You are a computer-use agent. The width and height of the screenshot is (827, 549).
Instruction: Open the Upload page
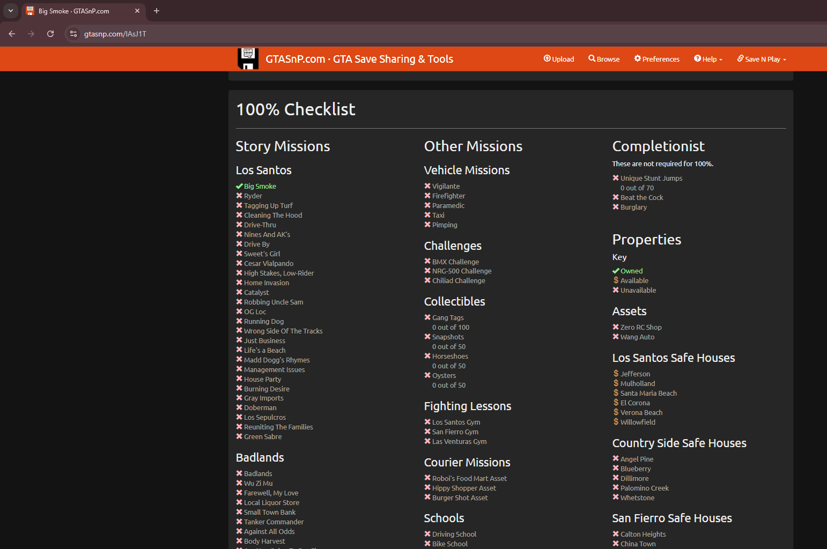(x=559, y=59)
